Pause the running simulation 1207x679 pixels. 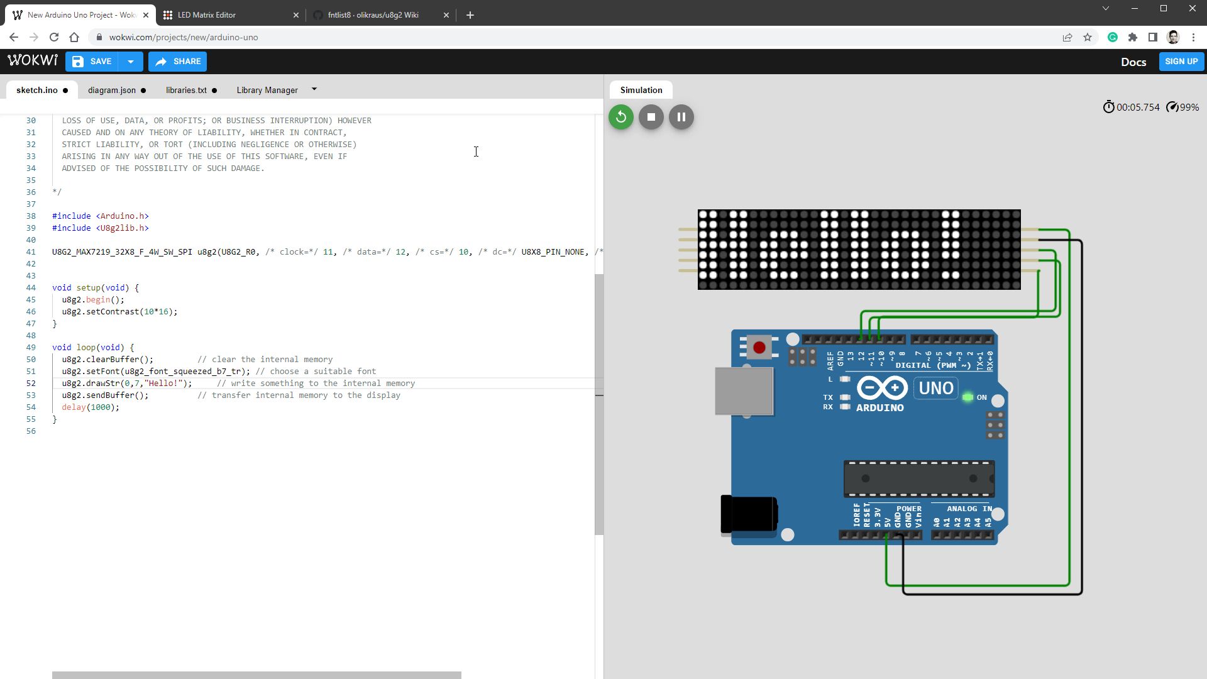click(681, 117)
